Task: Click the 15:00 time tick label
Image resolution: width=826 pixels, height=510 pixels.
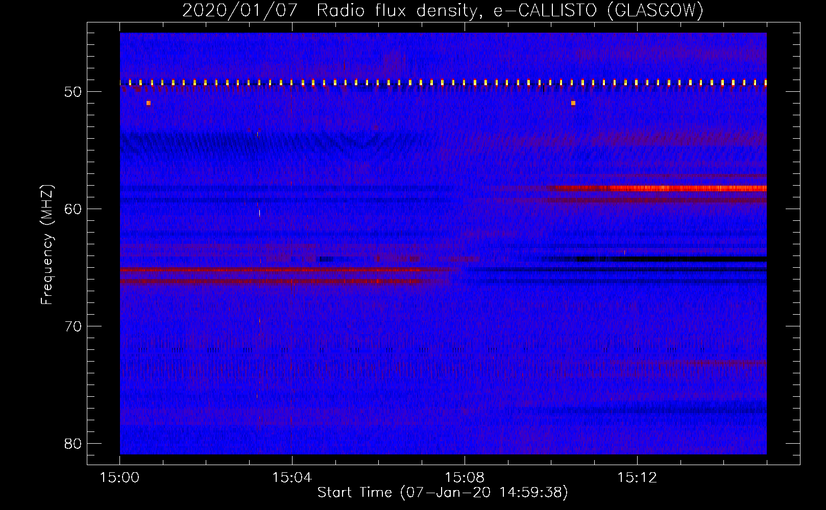Action: [120, 478]
